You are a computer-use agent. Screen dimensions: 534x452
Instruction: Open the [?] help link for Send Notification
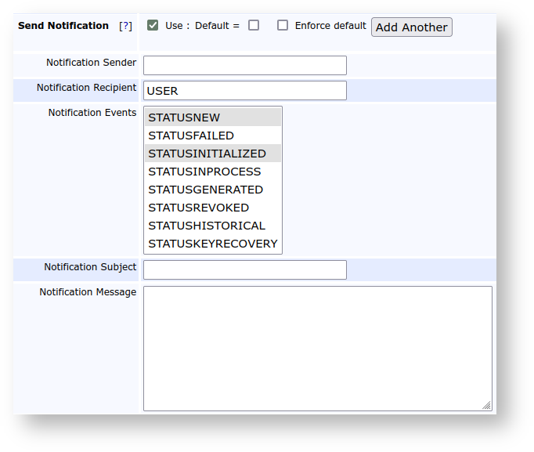point(125,26)
